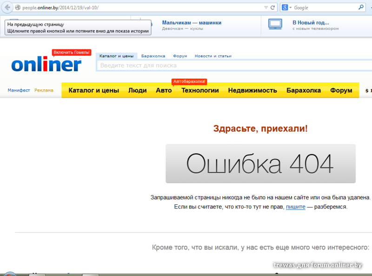Click the Onliner site search field

(x=232, y=66)
